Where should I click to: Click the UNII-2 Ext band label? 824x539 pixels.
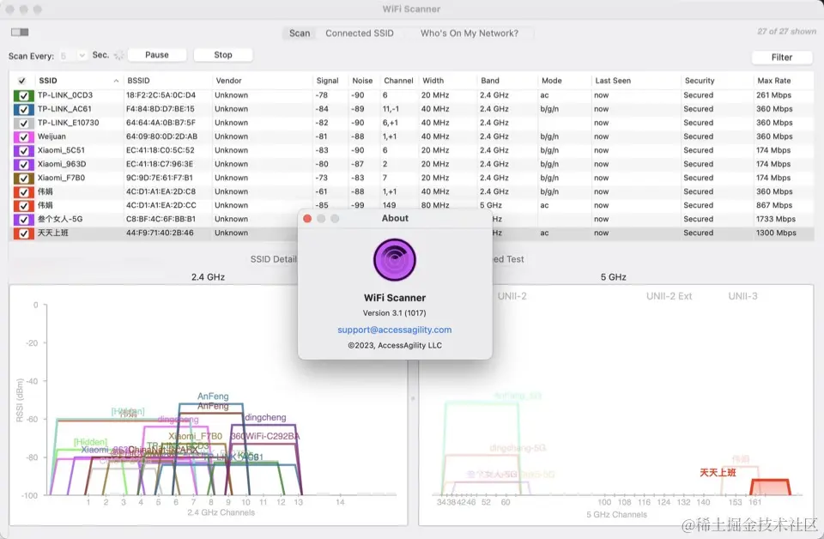click(669, 296)
